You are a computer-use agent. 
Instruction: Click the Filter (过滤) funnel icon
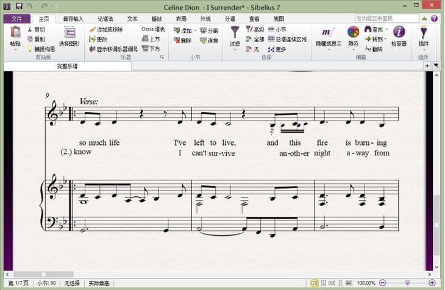point(235,32)
